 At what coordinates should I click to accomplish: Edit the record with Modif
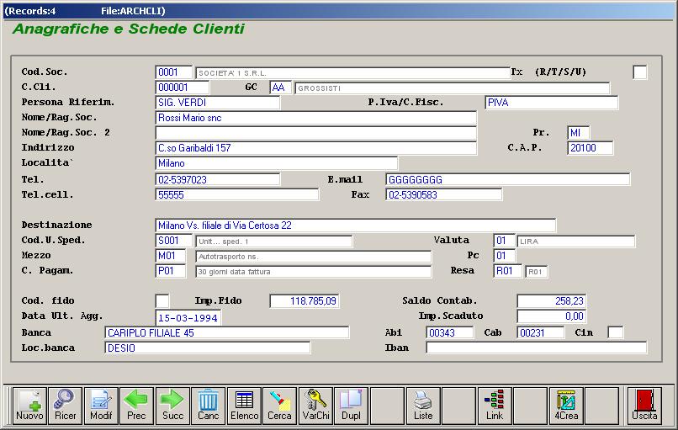pyautogui.click(x=101, y=406)
